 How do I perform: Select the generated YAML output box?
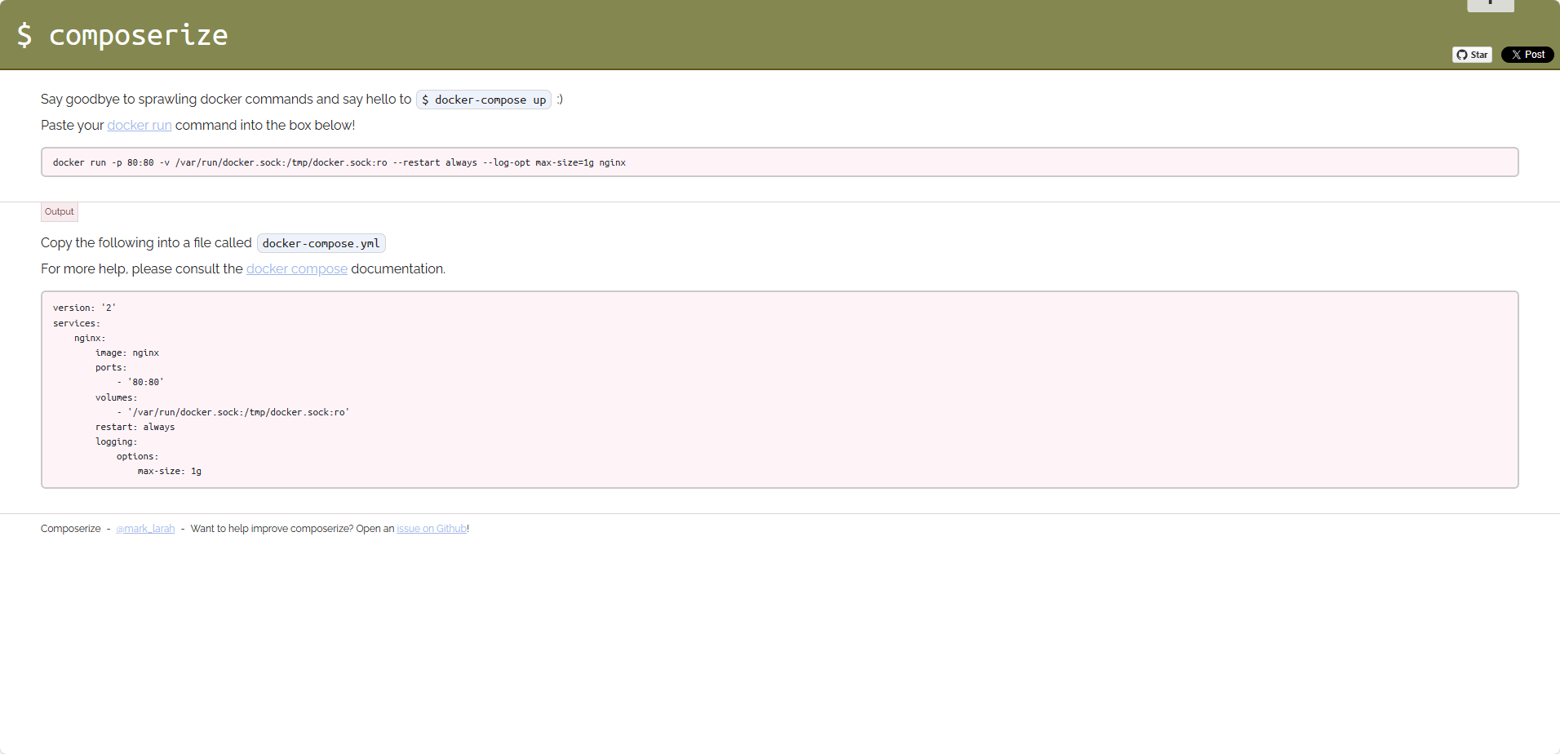(775, 389)
